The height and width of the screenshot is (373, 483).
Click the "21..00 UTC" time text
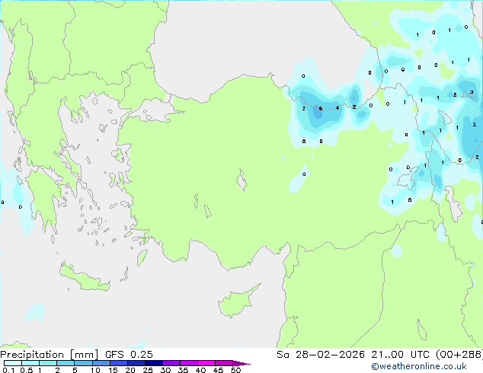(401, 354)
